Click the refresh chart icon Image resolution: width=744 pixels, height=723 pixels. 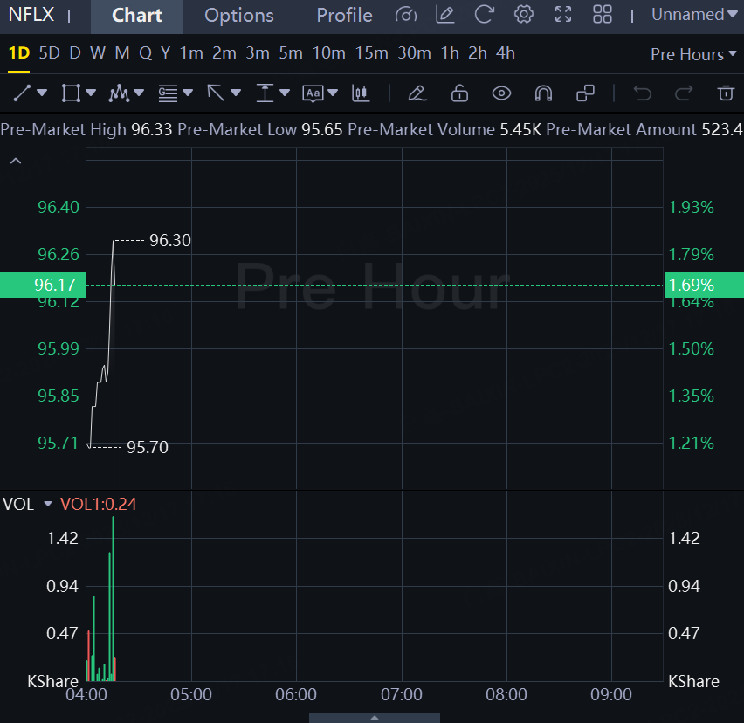pyautogui.click(x=484, y=15)
